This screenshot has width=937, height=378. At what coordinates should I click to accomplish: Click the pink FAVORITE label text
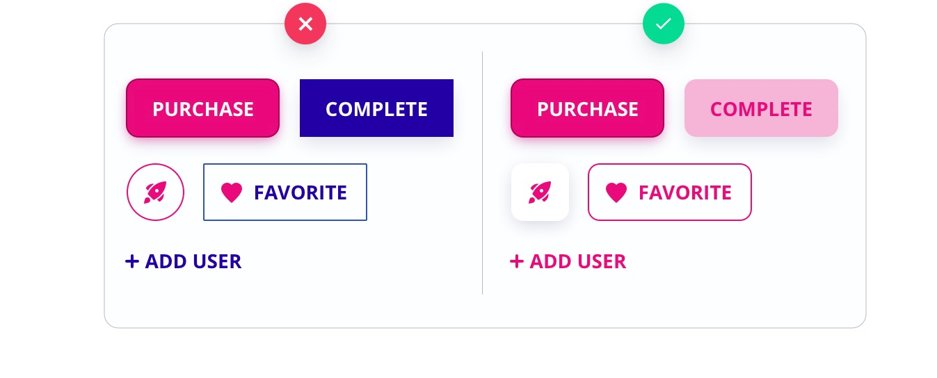tap(684, 192)
